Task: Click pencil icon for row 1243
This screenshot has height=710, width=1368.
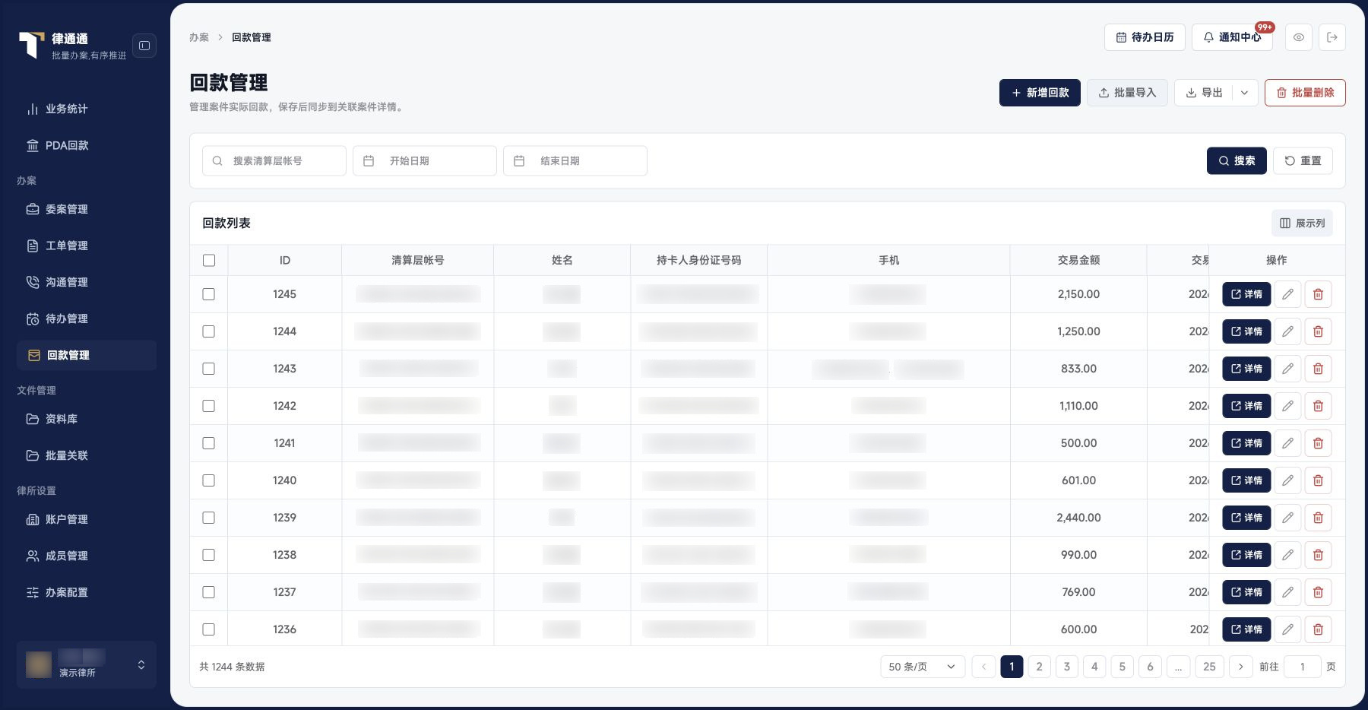Action: [1287, 369]
